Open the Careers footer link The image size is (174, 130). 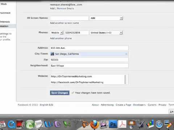152,105
